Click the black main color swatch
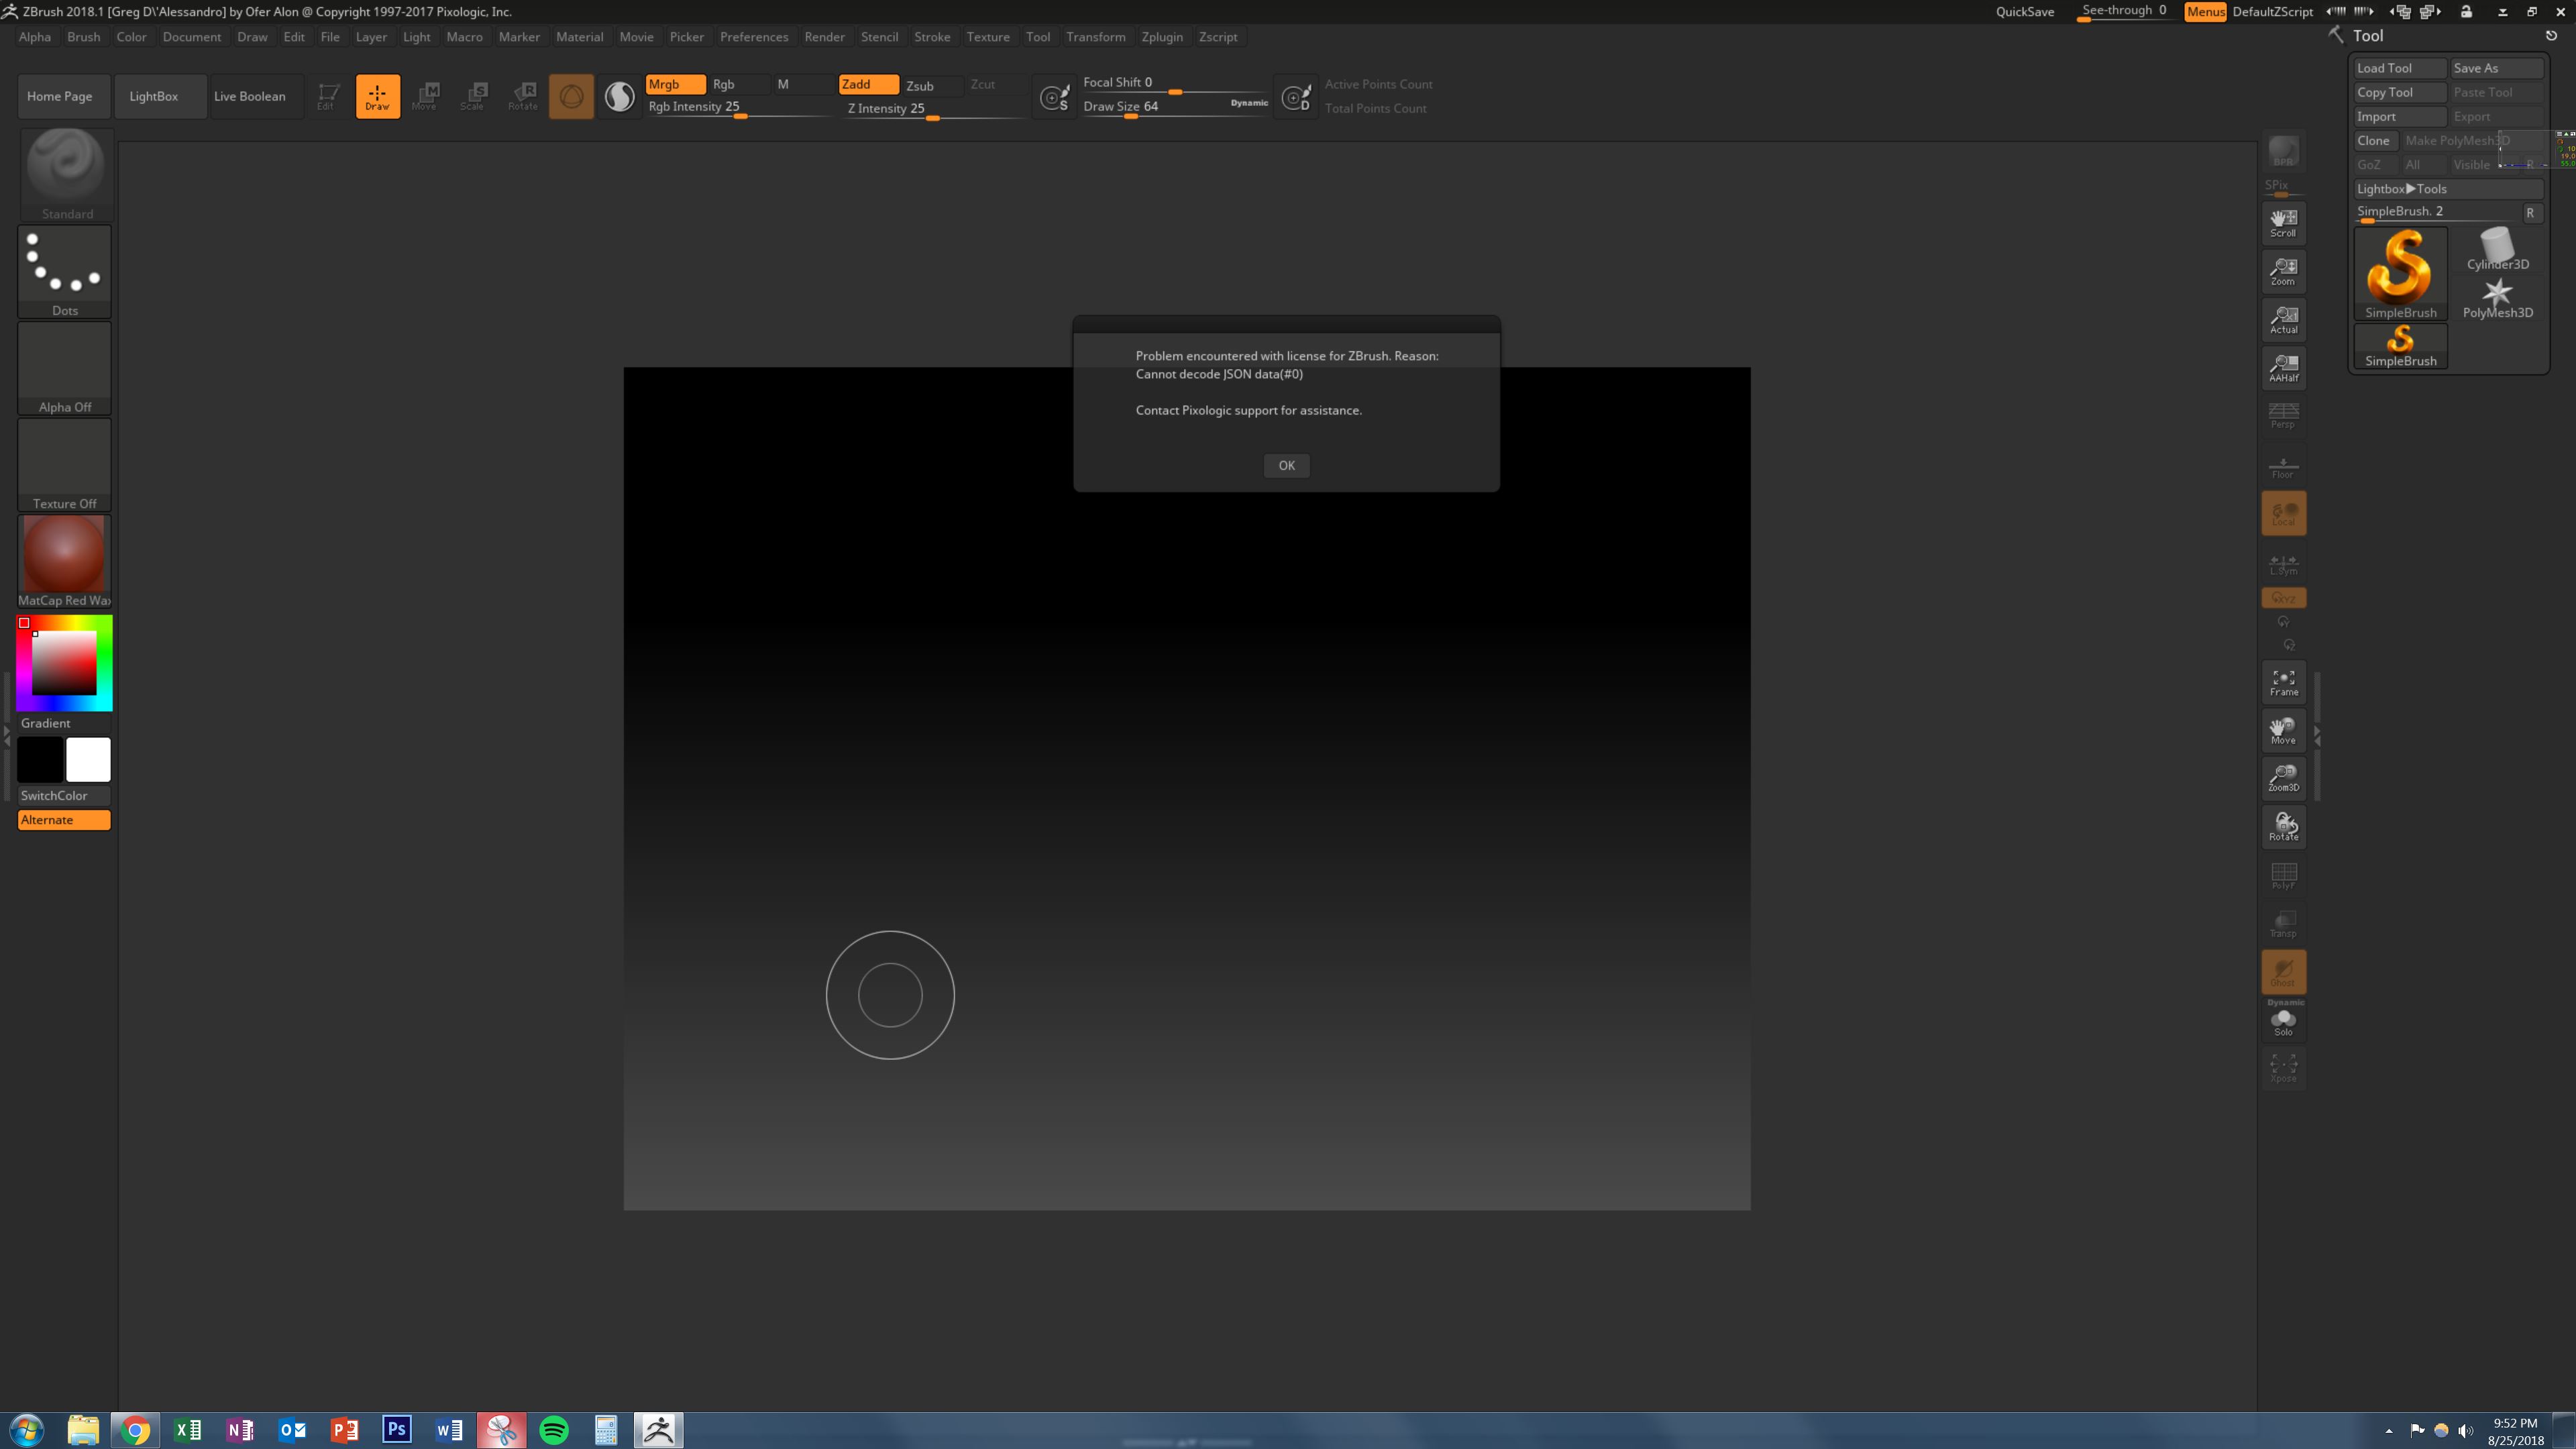 [x=40, y=759]
